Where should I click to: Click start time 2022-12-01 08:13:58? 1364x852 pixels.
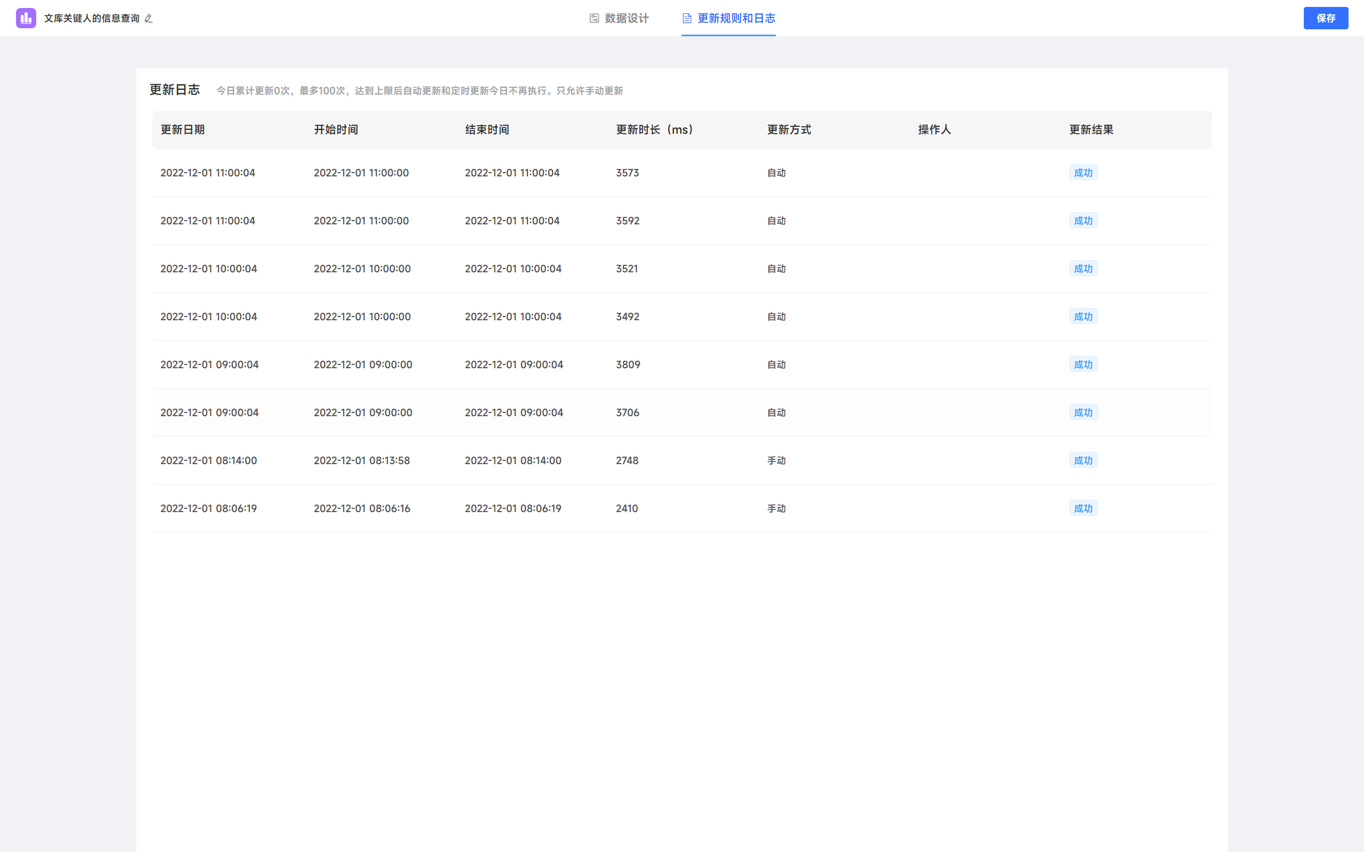pos(362,460)
